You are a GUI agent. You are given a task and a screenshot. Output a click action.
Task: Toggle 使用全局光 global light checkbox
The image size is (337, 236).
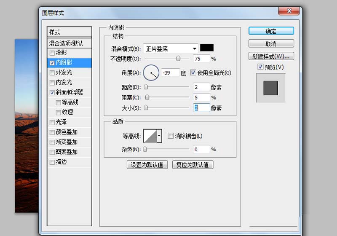click(x=193, y=72)
